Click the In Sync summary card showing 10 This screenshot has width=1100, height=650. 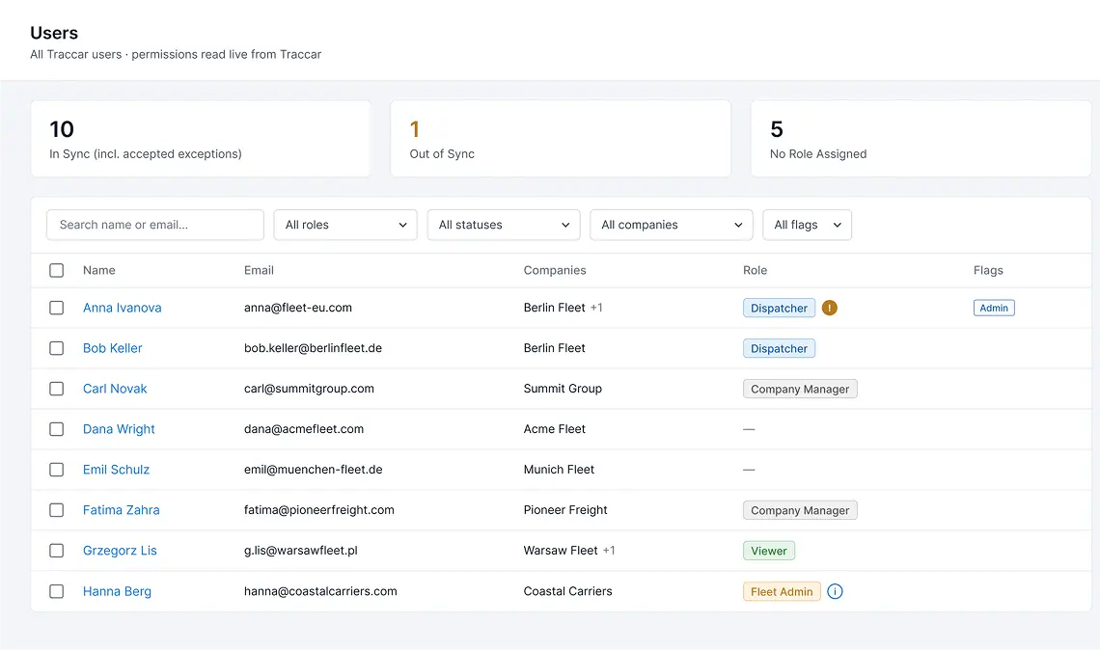point(201,139)
